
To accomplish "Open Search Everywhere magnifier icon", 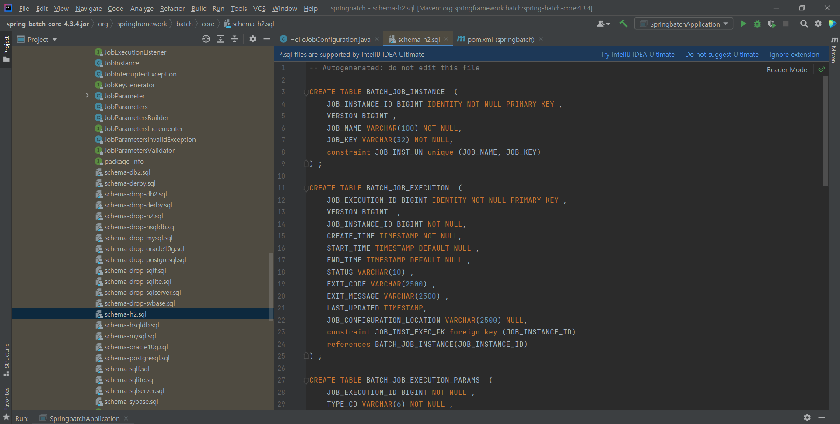I will [x=804, y=24].
